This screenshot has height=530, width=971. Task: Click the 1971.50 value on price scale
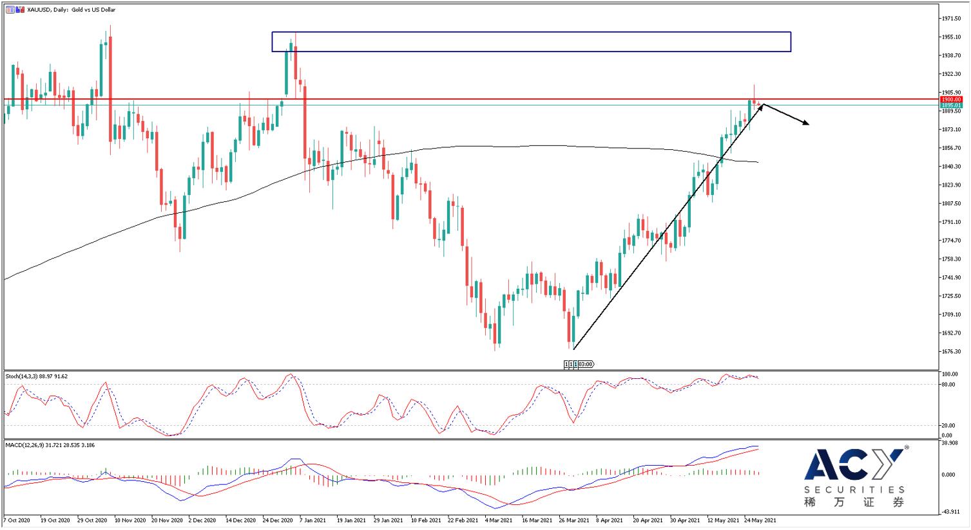click(952, 19)
